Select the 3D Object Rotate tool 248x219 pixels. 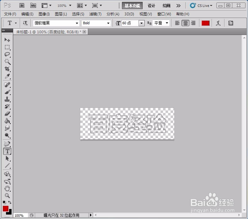pyautogui.click(x=7, y=174)
